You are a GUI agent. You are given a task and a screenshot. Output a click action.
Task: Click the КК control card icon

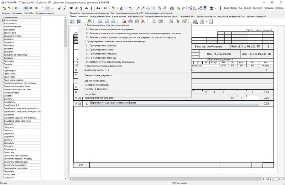pyautogui.click(x=113, y=21)
